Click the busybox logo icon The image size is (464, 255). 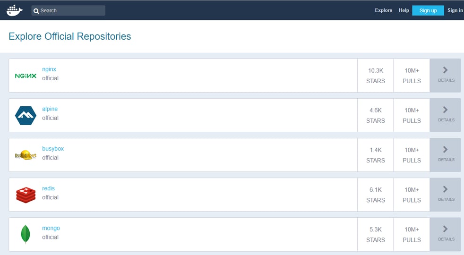tap(26, 155)
